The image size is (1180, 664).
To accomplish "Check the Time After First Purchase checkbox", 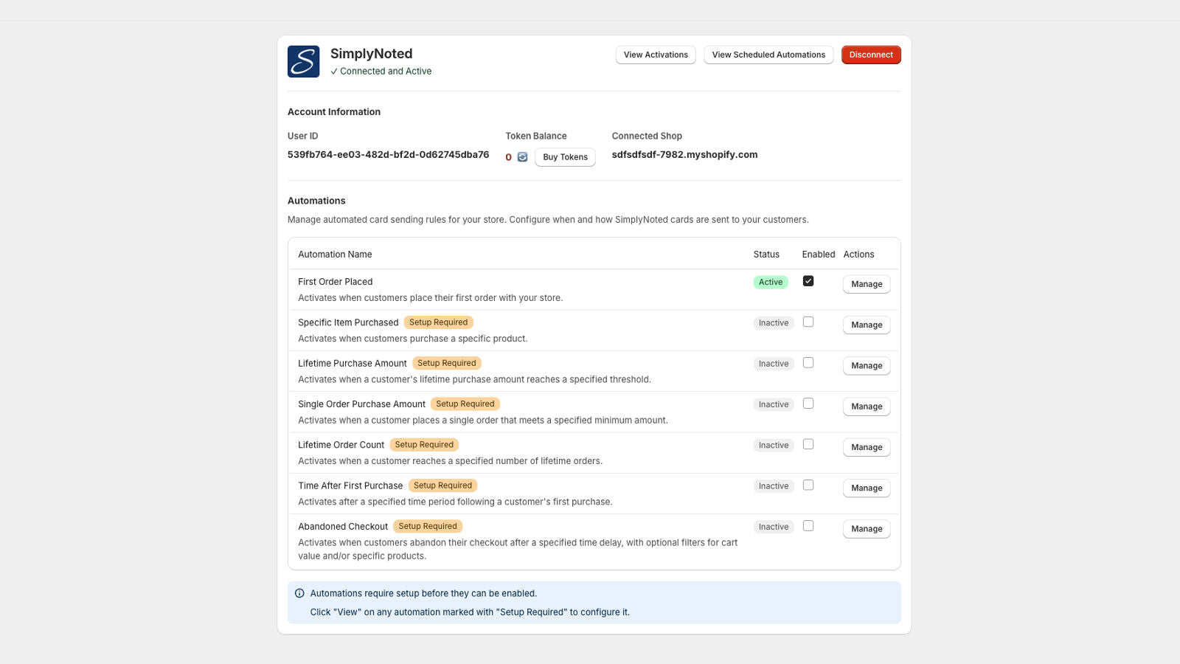I will coord(808,485).
